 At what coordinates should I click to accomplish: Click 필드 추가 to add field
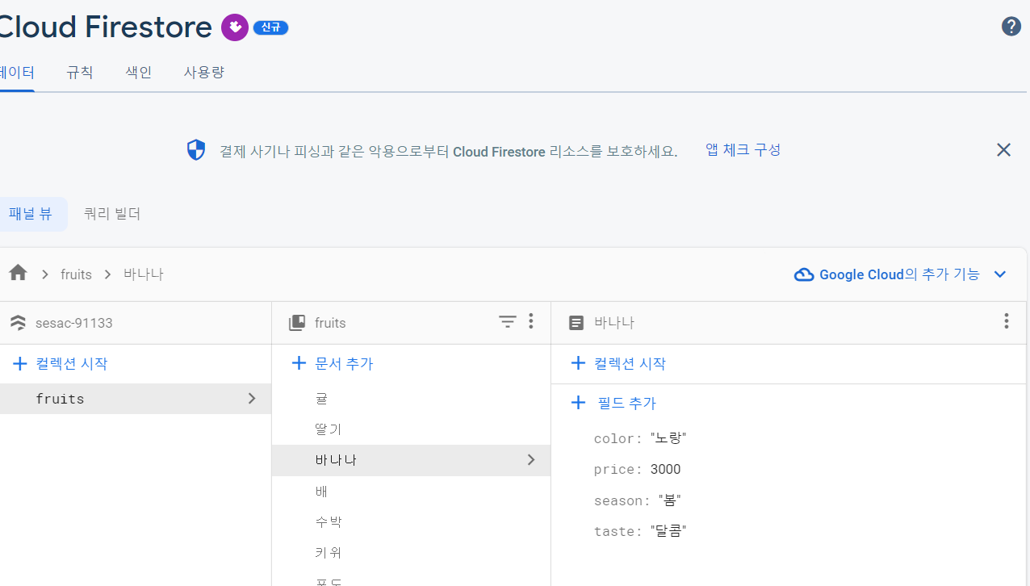627,403
